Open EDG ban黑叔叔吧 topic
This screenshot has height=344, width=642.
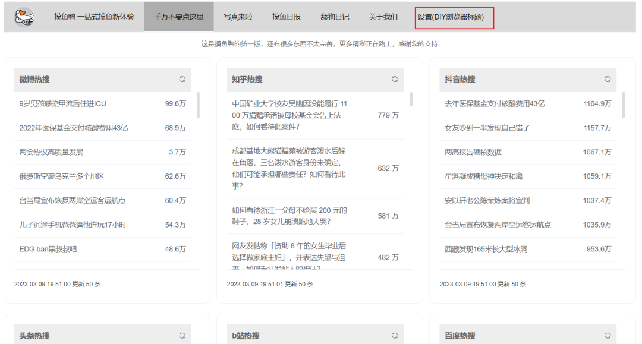click(x=48, y=249)
